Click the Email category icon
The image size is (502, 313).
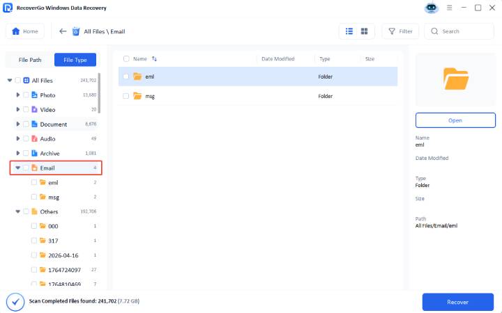pyautogui.click(x=35, y=168)
